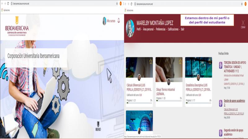Open Aplicaciones bookmark in left browser

tap(6, 10)
